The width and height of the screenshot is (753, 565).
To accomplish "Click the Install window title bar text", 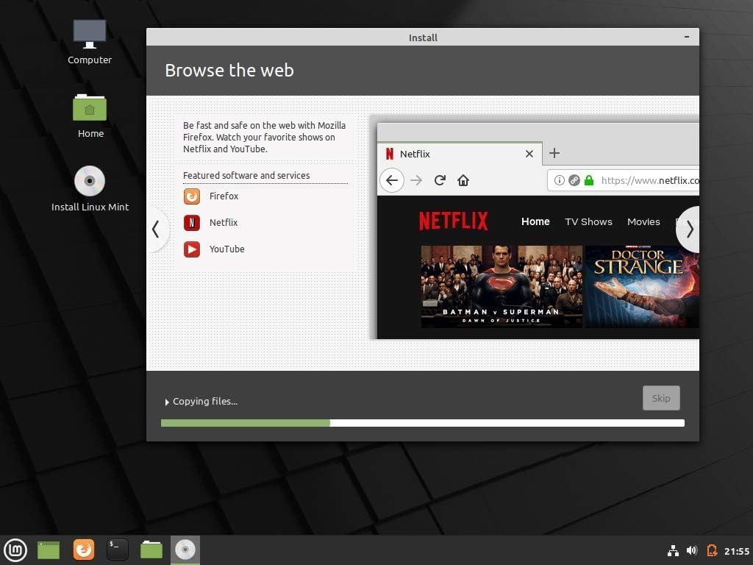I will point(423,38).
